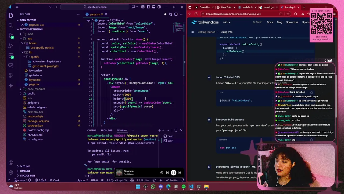This screenshot has width=344, height=194.
Task: Collapse the SPOTIFY-EXTENSION root folder
Action: coord(31,29)
